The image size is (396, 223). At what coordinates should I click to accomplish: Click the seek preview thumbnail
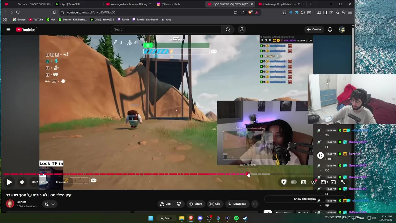click(x=248, y=145)
